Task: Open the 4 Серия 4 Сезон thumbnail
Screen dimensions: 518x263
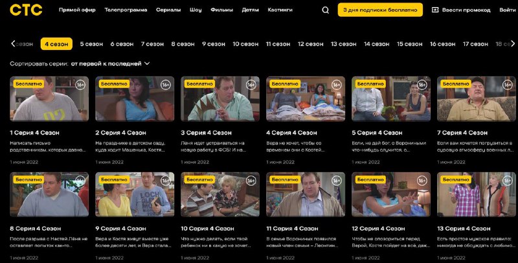Action: pyautogui.click(x=306, y=100)
